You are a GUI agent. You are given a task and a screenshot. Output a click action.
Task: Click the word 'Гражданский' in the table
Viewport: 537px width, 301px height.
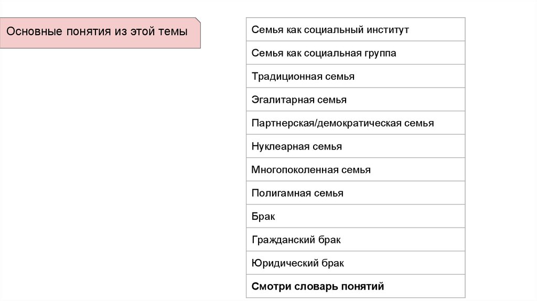(283, 240)
